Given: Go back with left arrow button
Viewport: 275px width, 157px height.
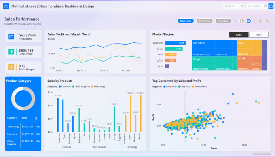Looking at the screenshot, I should pyautogui.click(x=260, y=21).
